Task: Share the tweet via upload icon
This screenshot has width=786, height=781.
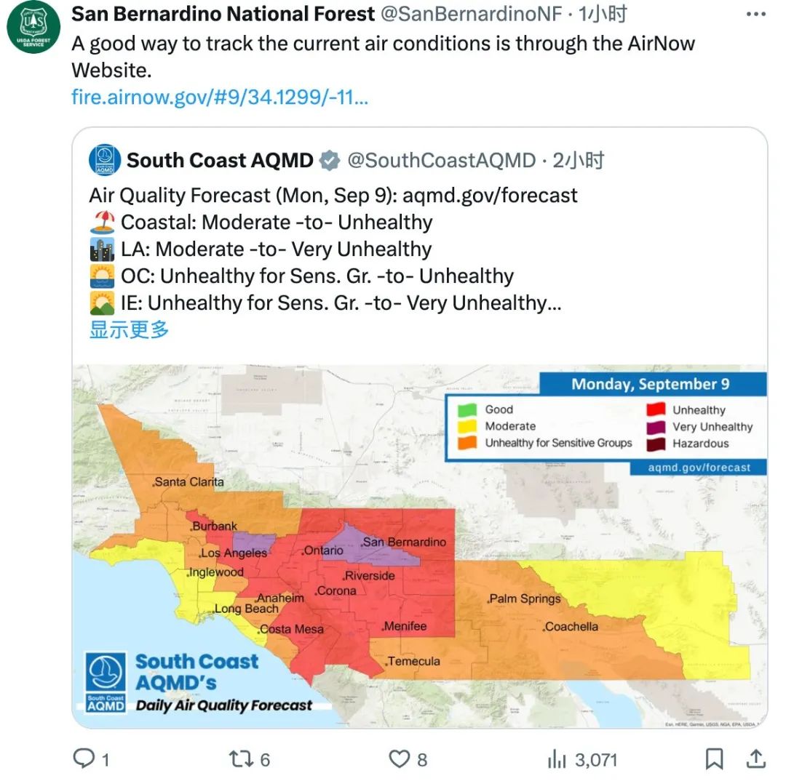Action: [x=756, y=758]
